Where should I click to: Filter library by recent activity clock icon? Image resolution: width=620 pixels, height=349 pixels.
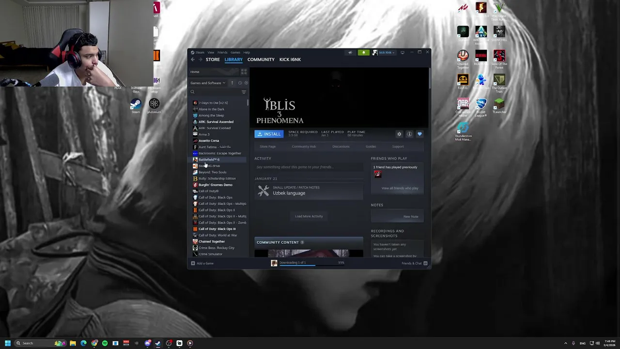240,83
